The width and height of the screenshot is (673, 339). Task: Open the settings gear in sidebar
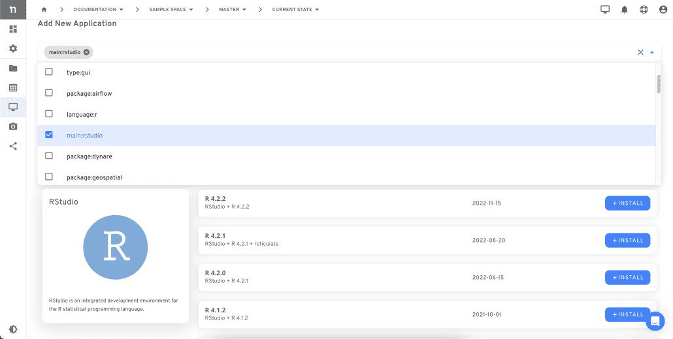[13, 48]
